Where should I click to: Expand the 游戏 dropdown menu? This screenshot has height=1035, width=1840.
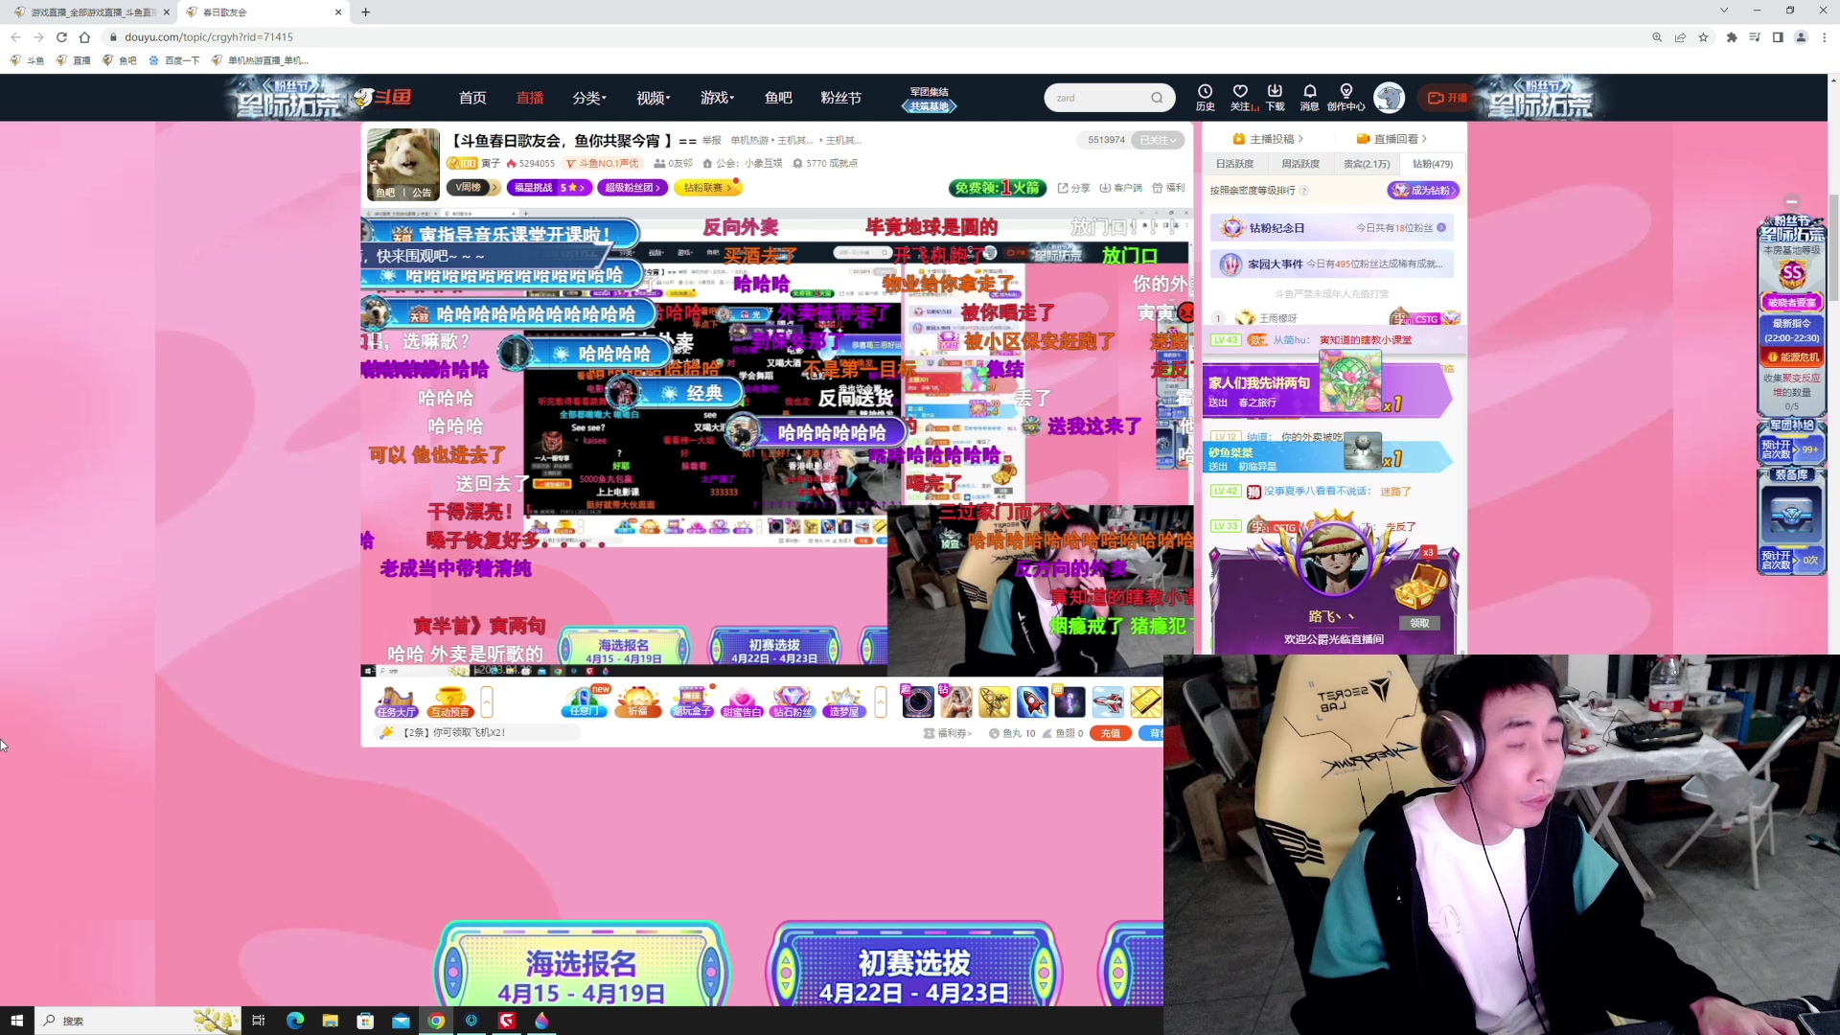coord(717,98)
